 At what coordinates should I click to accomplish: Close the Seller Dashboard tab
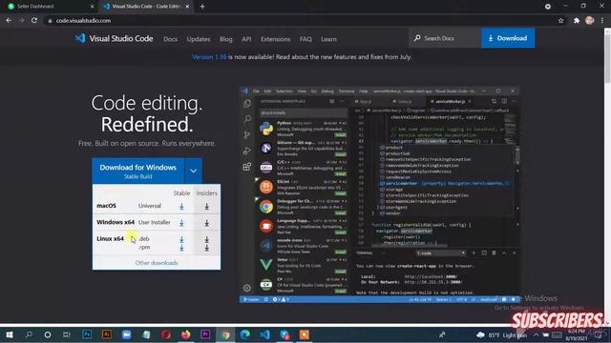pyautogui.click(x=93, y=7)
